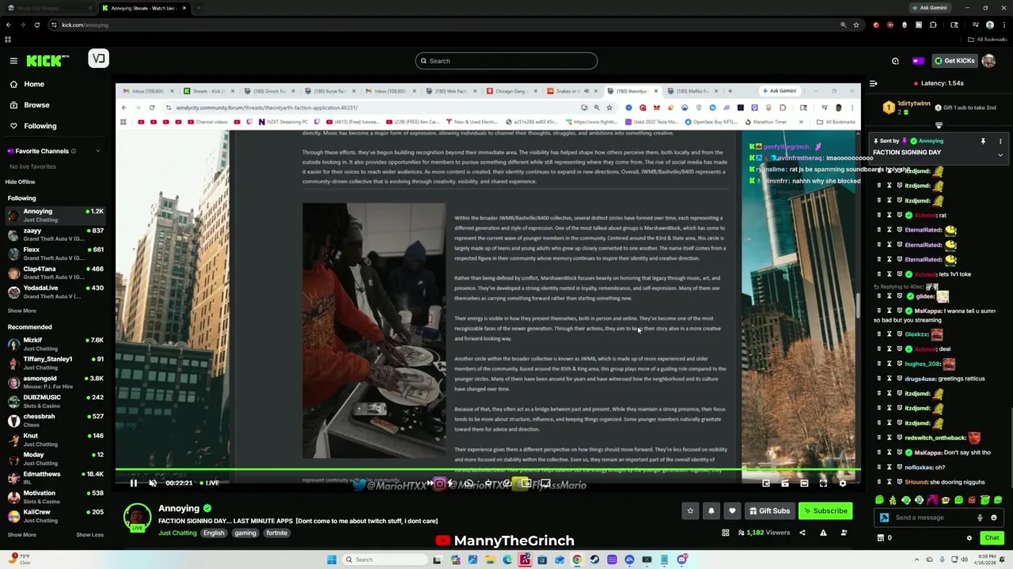Click the star favorite button for Annoying
This screenshot has width=1013, height=569.
click(690, 511)
